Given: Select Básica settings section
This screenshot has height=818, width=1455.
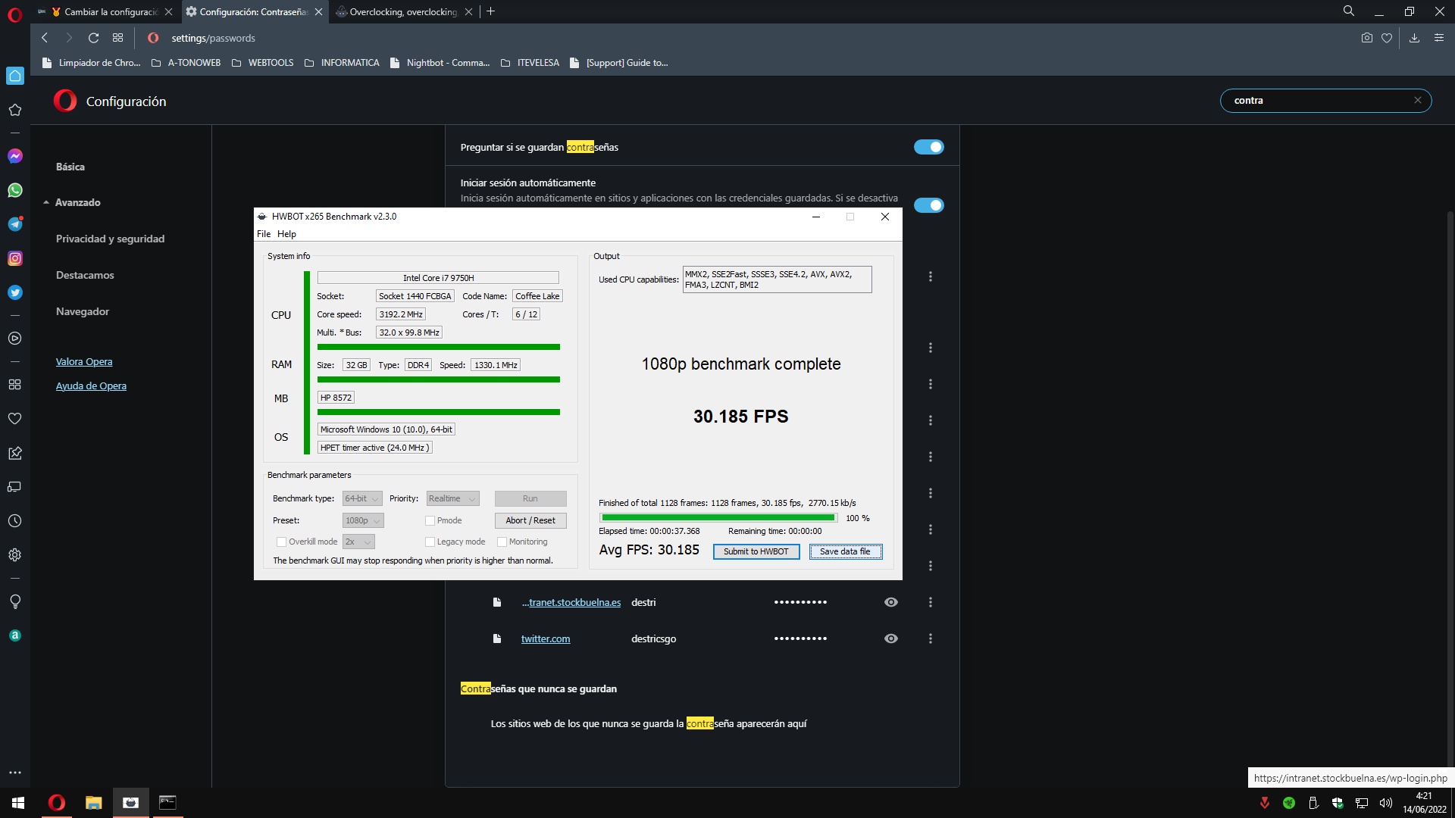Looking at the screenshot, I should (x=70, y=167).
